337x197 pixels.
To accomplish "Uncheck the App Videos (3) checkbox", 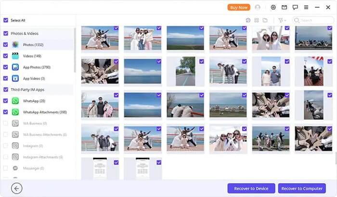I will click(6, 78).
